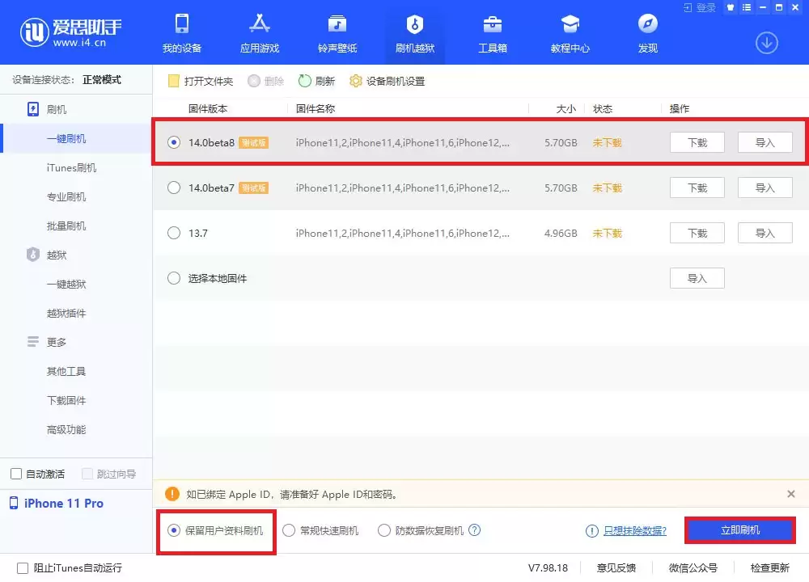Open 一键越狱 in sidebar
The height and width of the screenshot is (582, 809).
click(x=66, y=284)
